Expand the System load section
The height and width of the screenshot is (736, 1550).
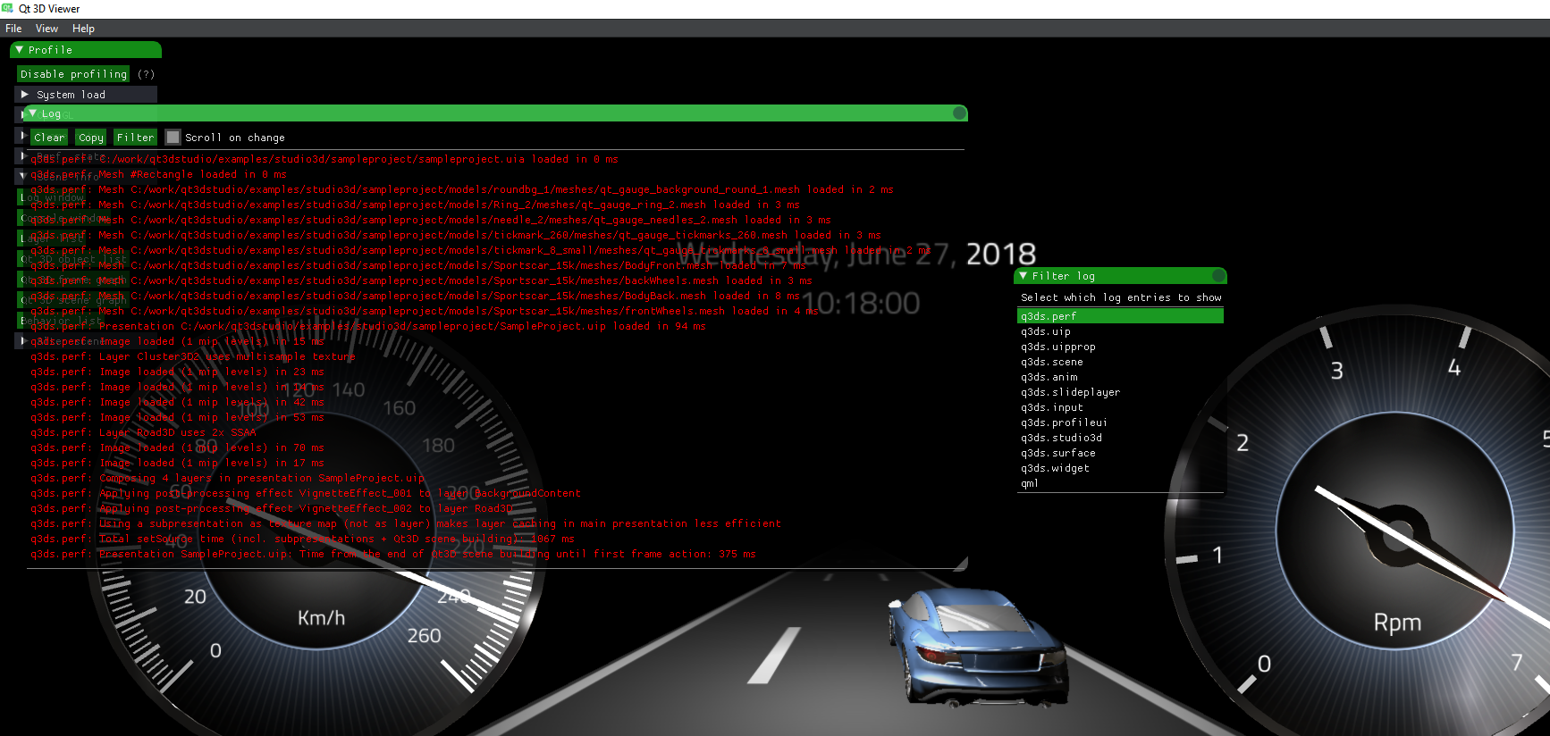[x=26, y=95]
